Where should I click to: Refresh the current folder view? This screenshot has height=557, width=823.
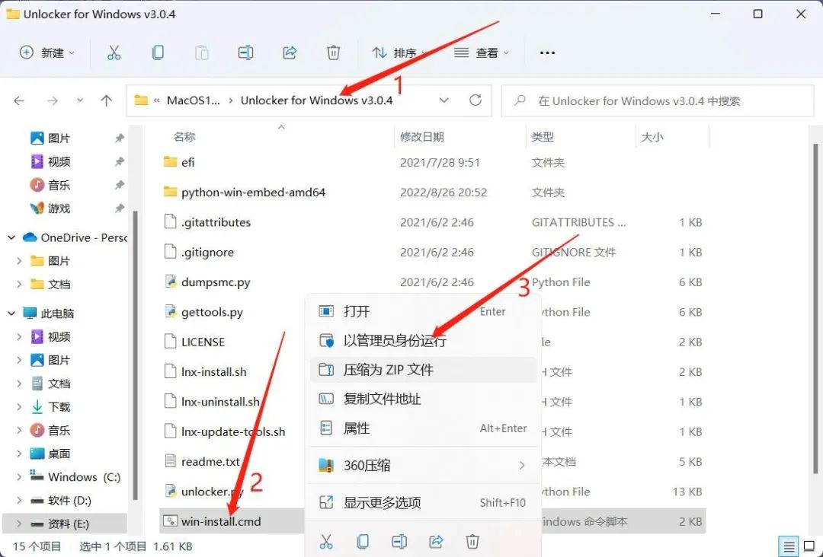pos(476,100)
